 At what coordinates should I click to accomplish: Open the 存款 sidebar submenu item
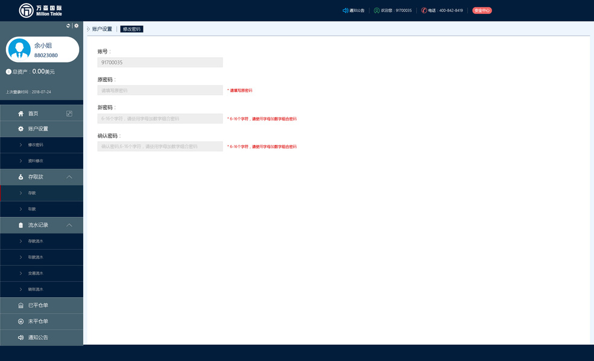tap(42, 193)
